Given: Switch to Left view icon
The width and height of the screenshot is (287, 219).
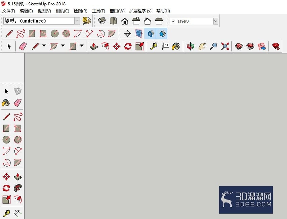Looking at the screenshot, I should (159, 21).
